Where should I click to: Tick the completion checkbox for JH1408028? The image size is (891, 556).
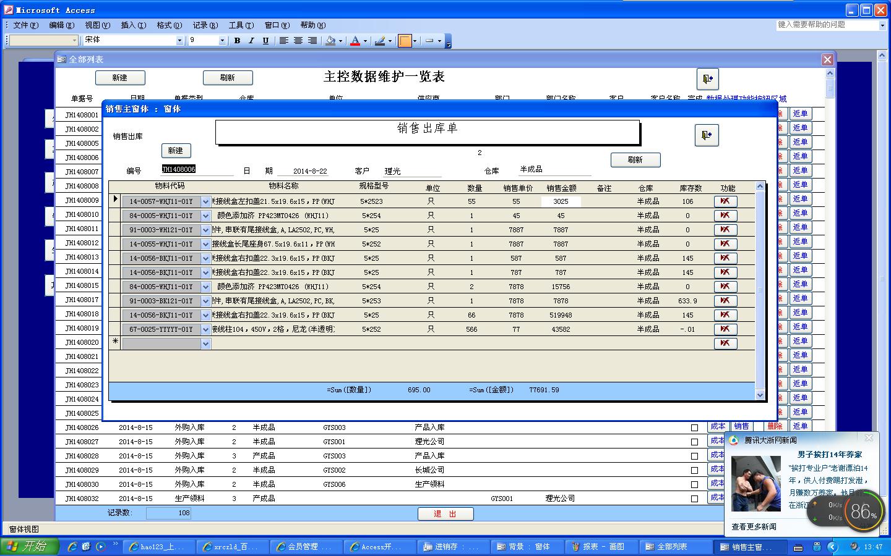[x=694, y=456]
